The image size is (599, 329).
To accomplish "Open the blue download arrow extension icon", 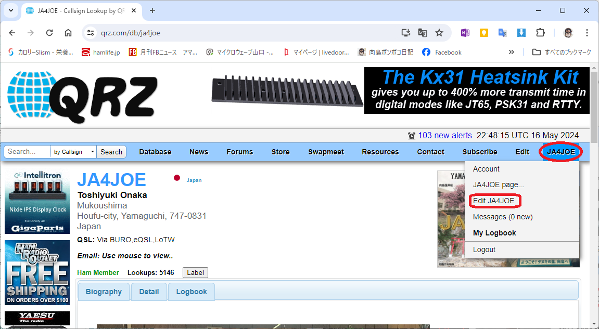I will (521, 33).
